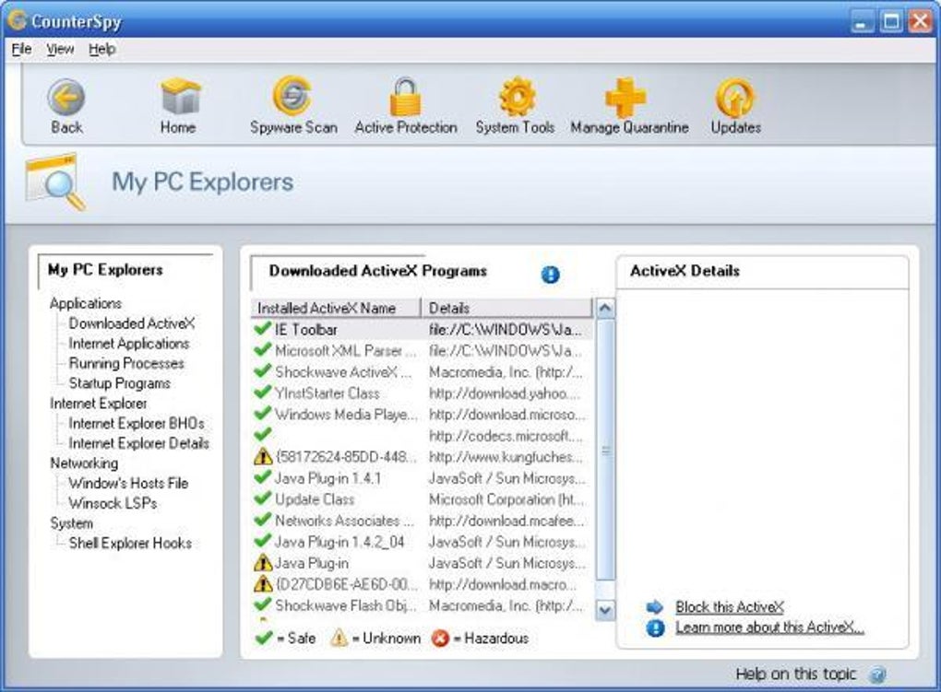Close the CounterSpy window
Screen dimensions: 941x692
coord(921,21)
